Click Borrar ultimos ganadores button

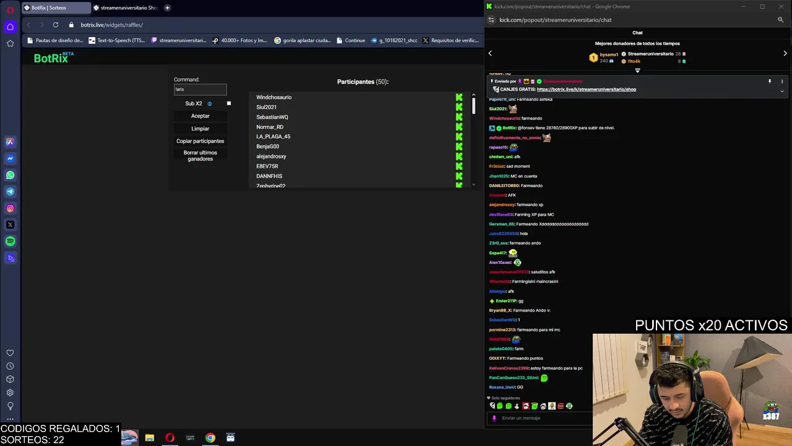point(200,155)
